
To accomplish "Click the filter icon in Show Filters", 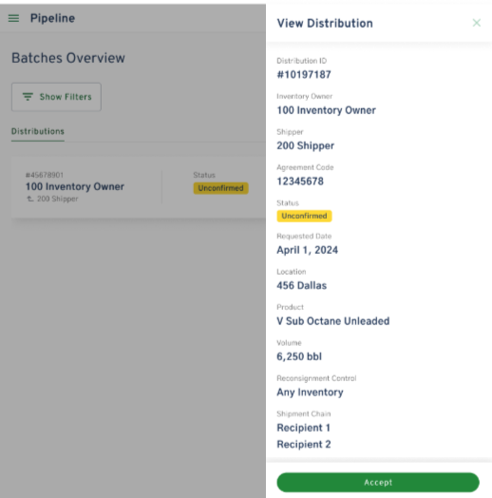I will (x=28, y=97).
